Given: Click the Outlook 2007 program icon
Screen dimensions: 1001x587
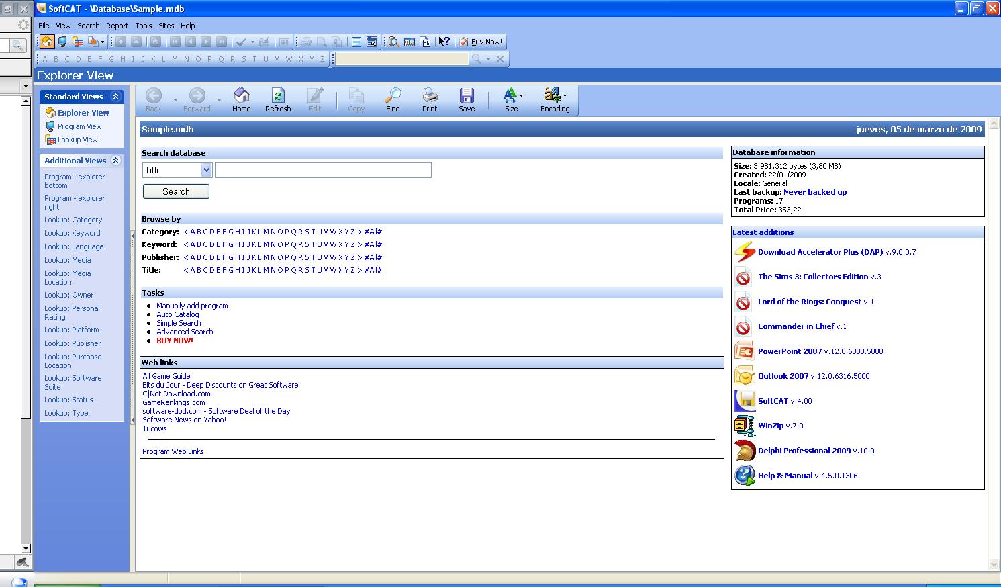Looking at the screenshot, I should pos(745,376).
